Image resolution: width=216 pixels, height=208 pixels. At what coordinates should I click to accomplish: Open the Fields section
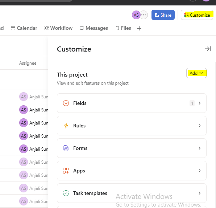coord(132,103)
